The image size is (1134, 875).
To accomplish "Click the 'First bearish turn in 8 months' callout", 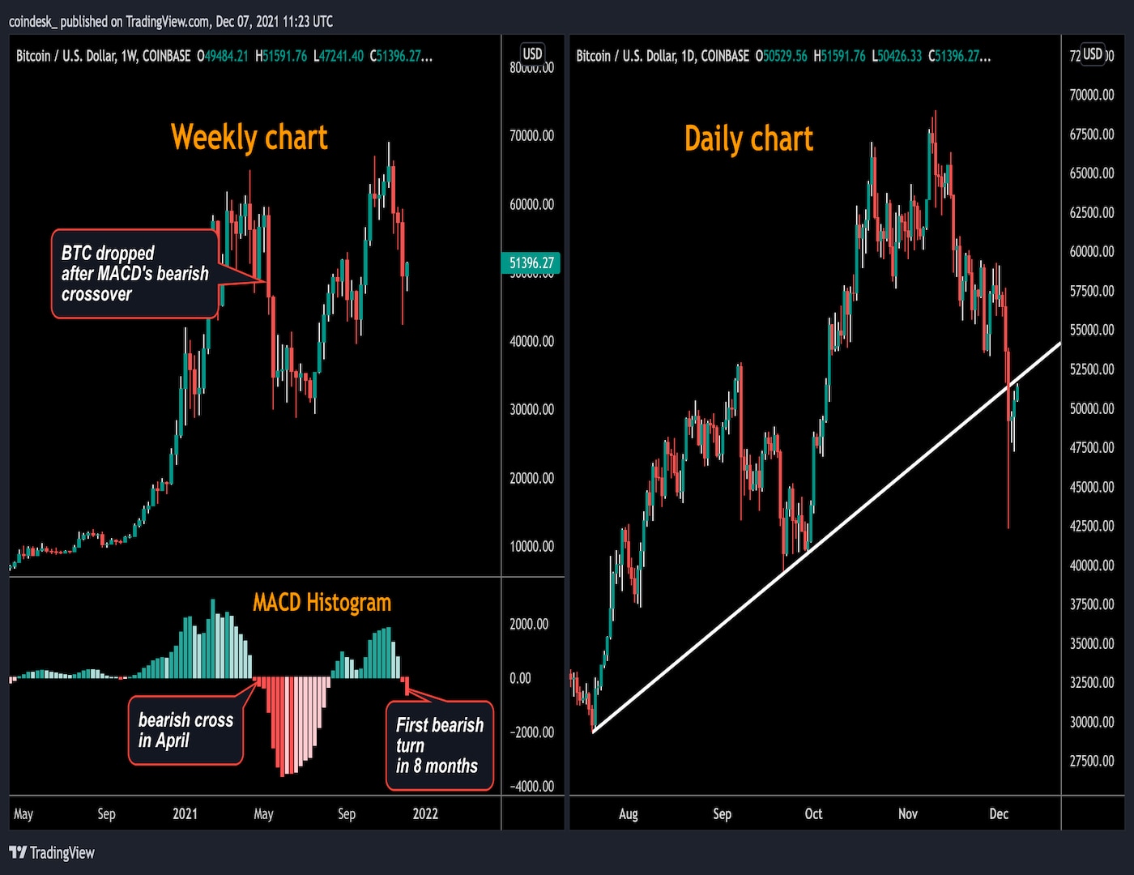I will click(x=439, y=745).
